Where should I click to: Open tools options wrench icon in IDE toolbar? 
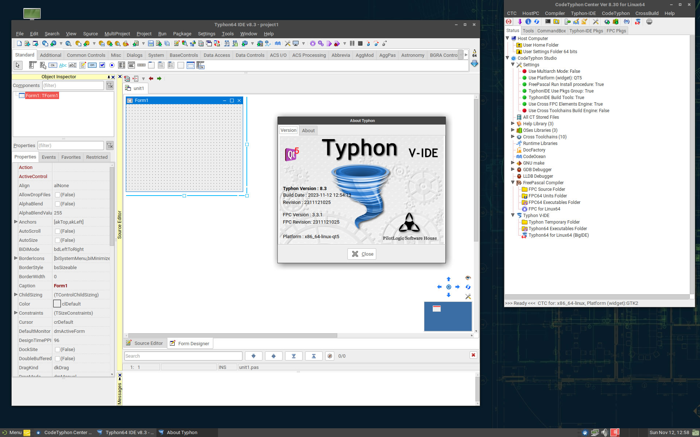click(288, 44)
